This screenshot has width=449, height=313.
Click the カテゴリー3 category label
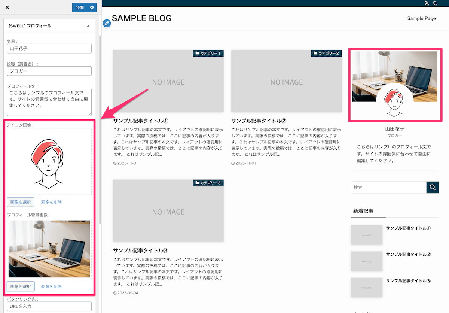point(208,183)
